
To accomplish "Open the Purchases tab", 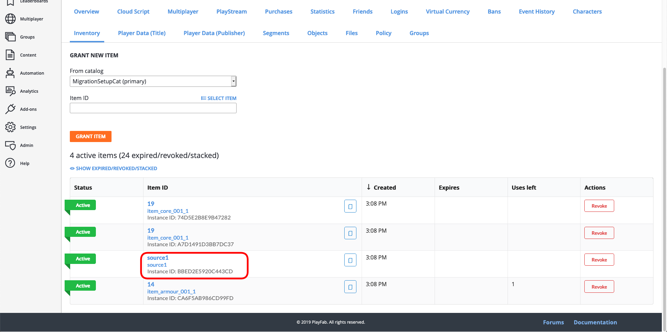I will coord(279,11).
